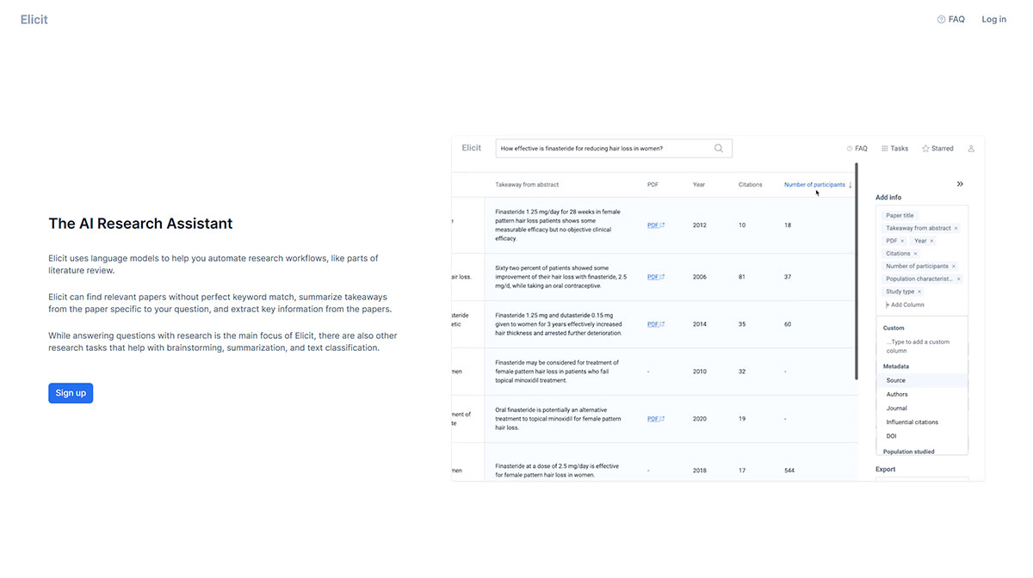The height and width of the screenshot is (578, 1033).
Task: Open the PDF link for the 2012 study
Action: [x=653, y=224]
